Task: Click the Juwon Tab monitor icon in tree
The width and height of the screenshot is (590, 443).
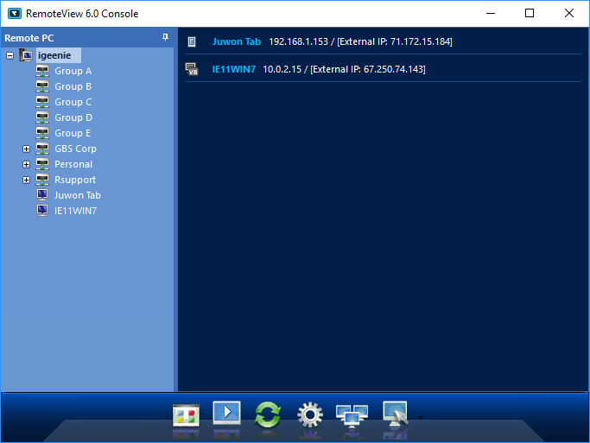Action: (42, 195)
